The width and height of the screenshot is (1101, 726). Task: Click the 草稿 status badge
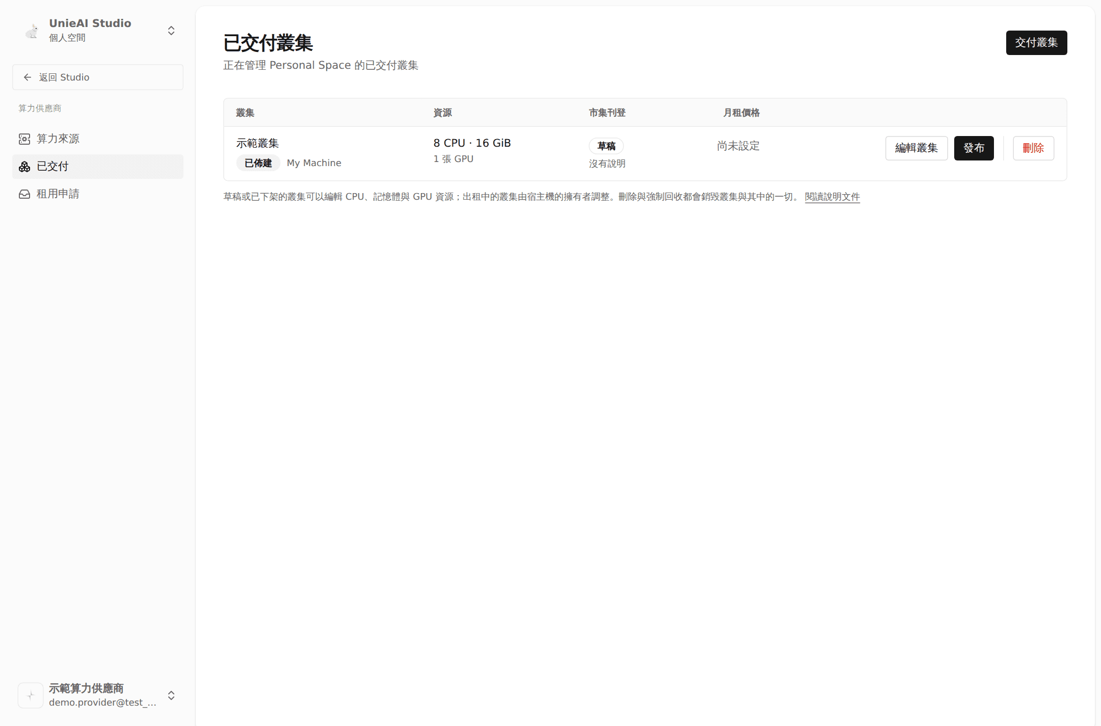click(606, 146)
